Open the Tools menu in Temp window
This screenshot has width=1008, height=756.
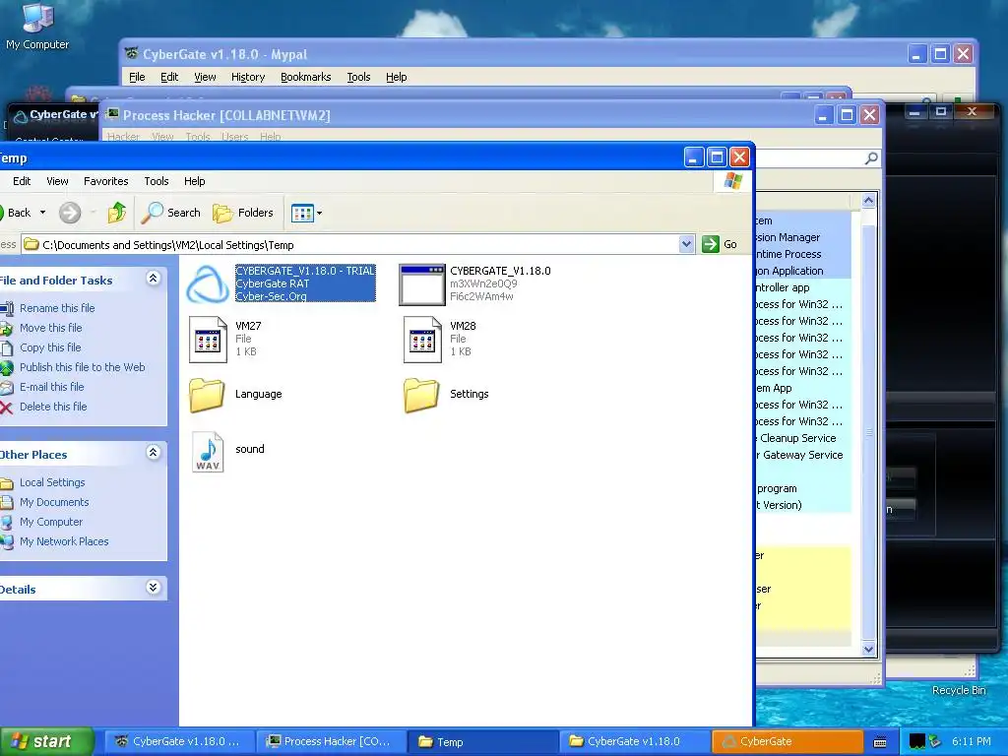click(x=157, y=181)
